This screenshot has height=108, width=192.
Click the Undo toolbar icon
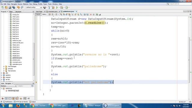point(18,7)
